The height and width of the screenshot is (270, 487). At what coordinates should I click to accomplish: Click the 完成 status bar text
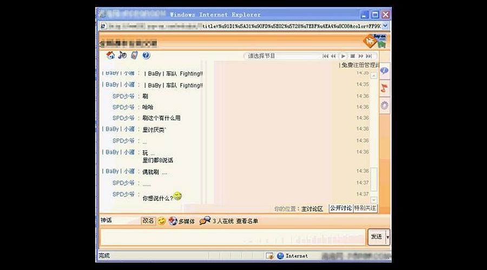[x=104, y=256]
